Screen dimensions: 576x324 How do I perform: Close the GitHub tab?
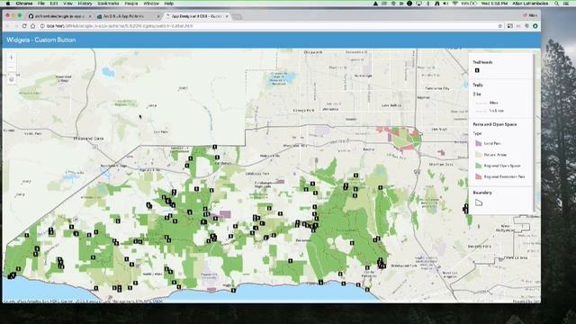point(90,16)
